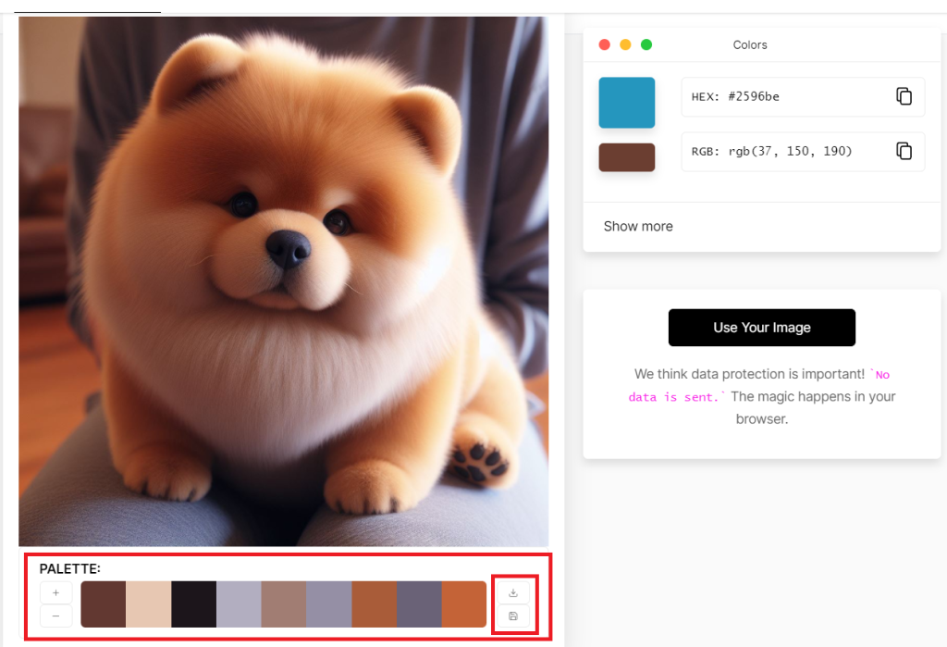Copy the RGB color value
This screenshot has height=647, width=947.
pos(904,151)
